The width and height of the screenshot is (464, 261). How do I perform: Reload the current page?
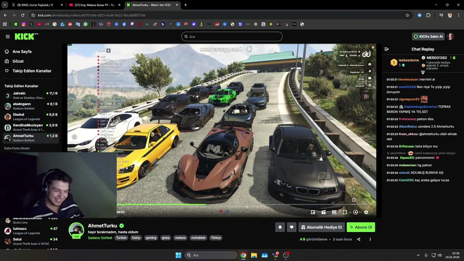pos(22,15)
